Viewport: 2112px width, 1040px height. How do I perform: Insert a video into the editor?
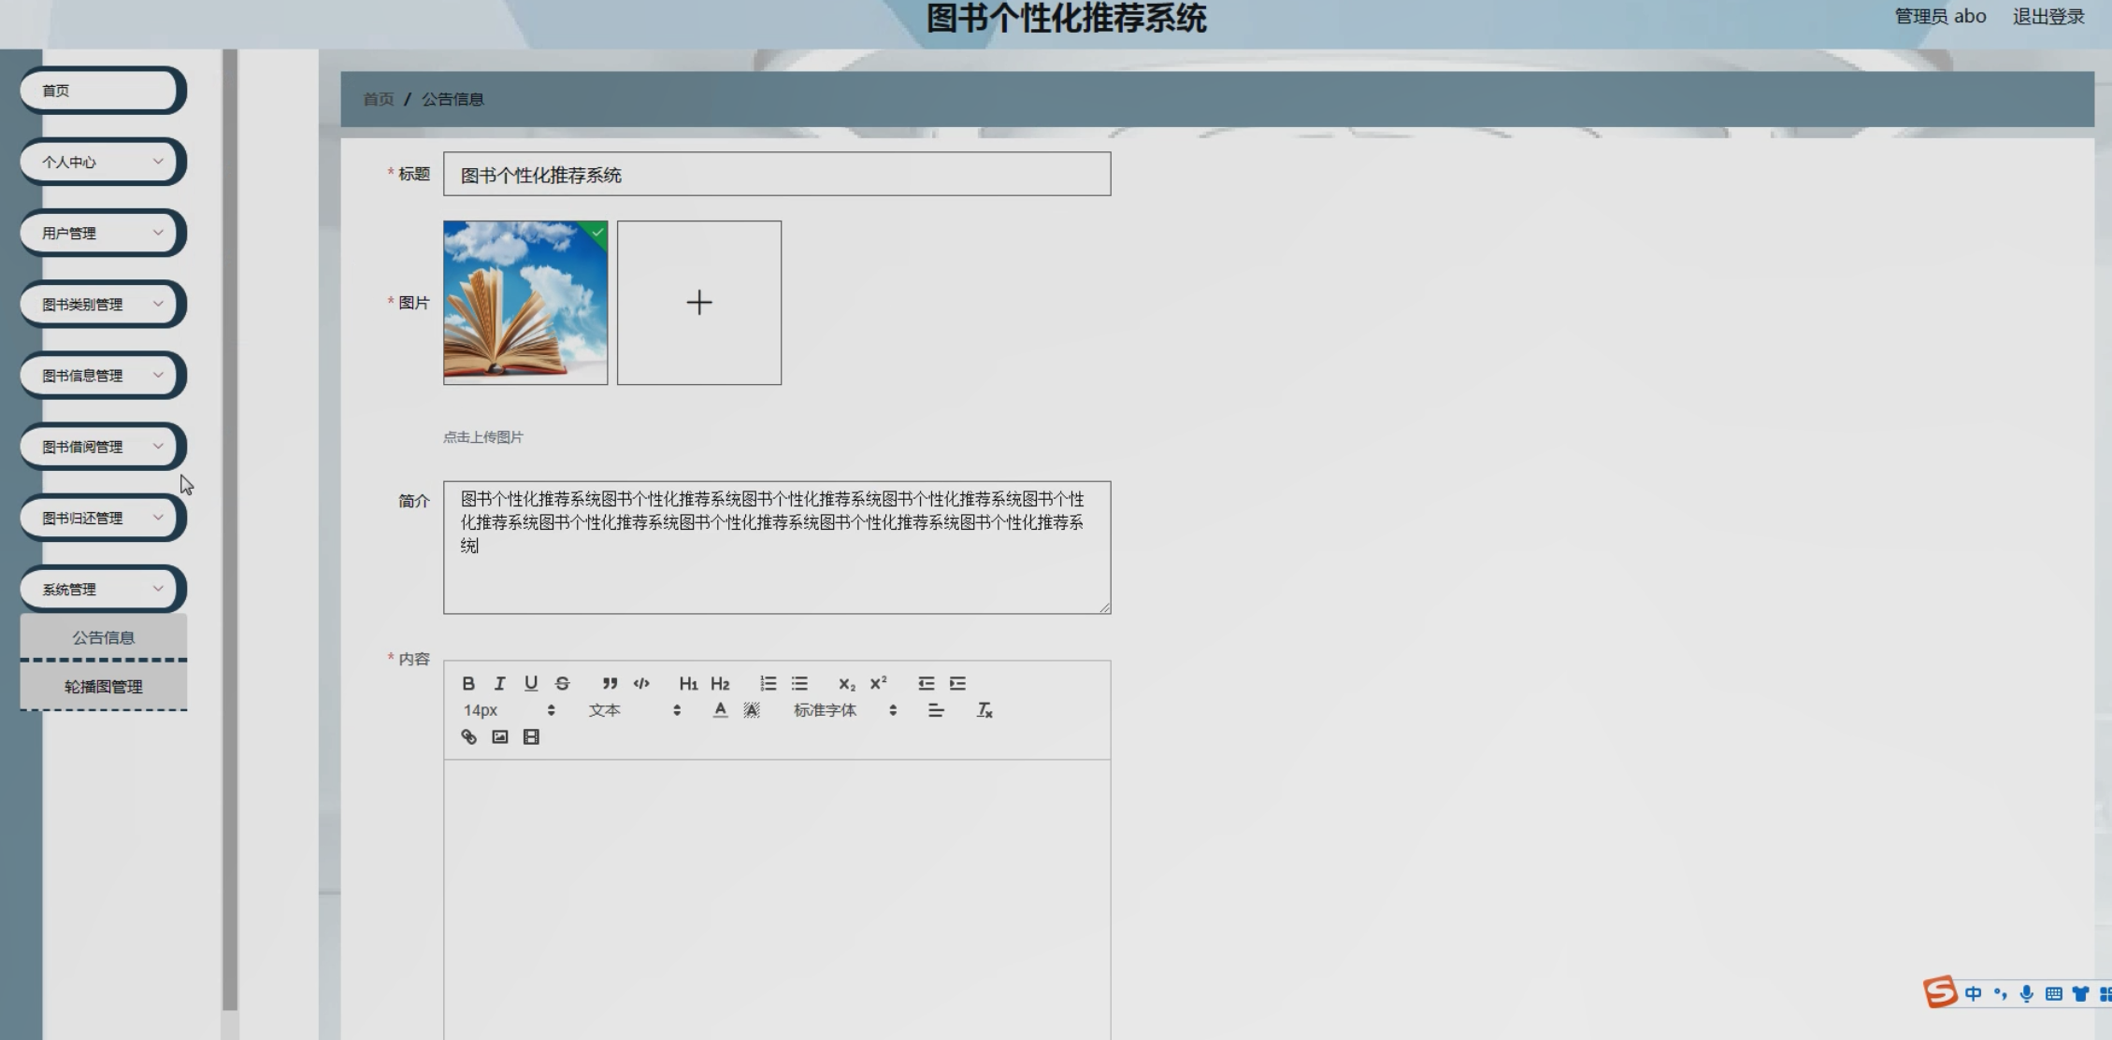click(x=531, y=737)
